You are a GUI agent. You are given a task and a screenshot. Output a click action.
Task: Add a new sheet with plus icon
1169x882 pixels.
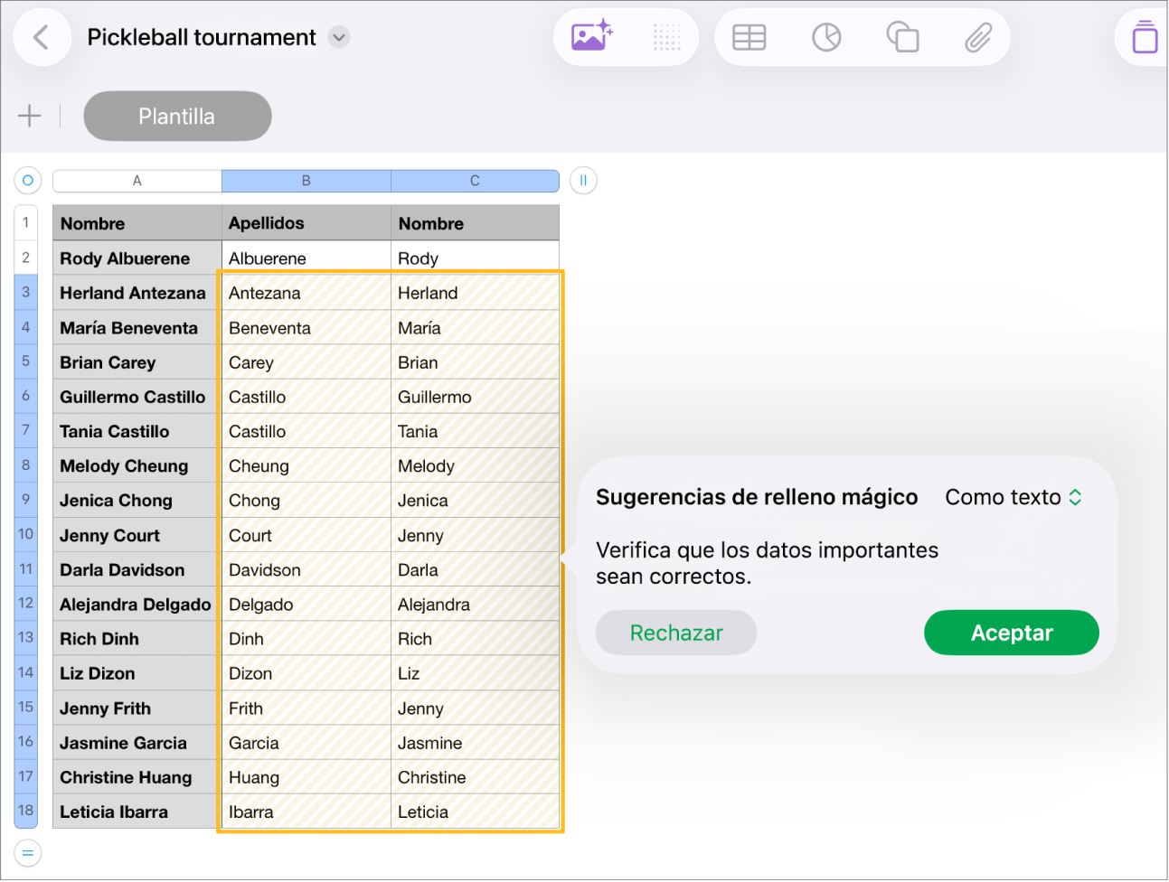click(x=30, y=116)
